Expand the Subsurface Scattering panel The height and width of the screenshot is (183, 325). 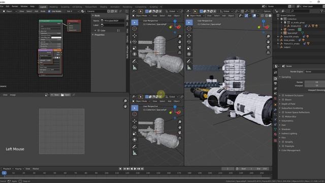coord(292,108)
